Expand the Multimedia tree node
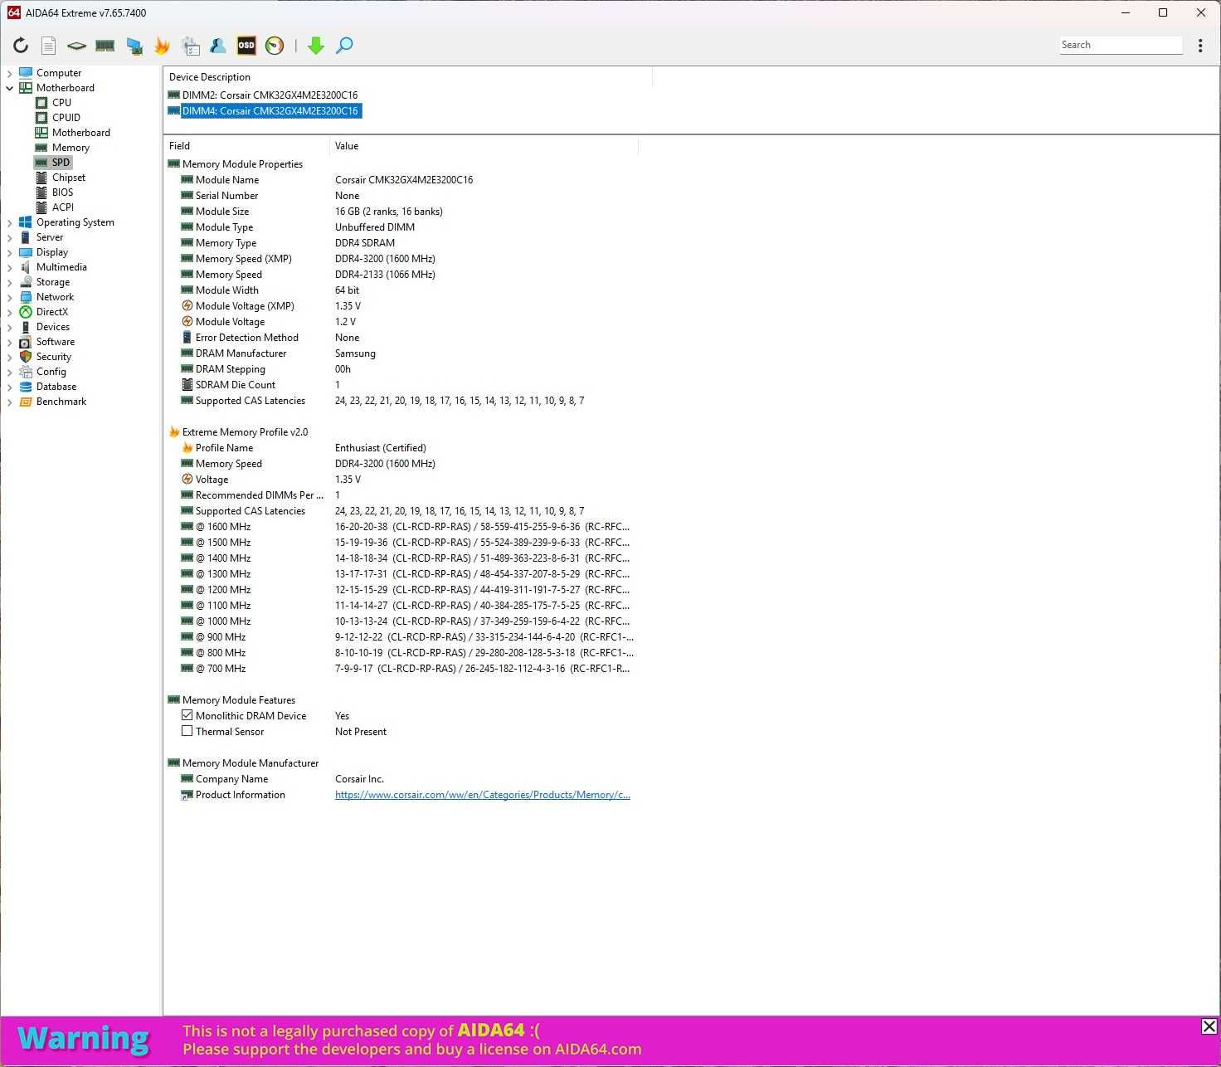The image size is (1221, 1067). click(x=9, y=267)
